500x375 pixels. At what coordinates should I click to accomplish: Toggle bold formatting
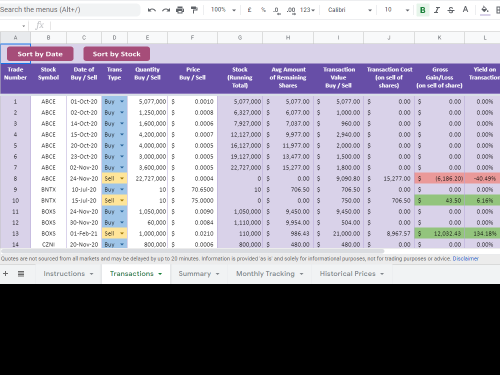coord(422,9)
